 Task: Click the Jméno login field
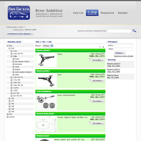tap(123, 46)
